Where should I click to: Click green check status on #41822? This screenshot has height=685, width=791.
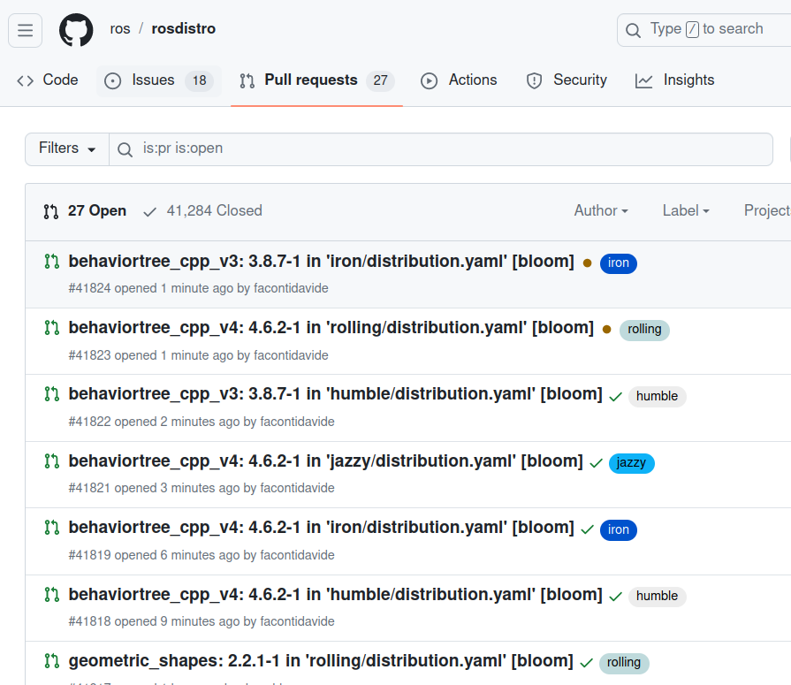tap(615, 397)
